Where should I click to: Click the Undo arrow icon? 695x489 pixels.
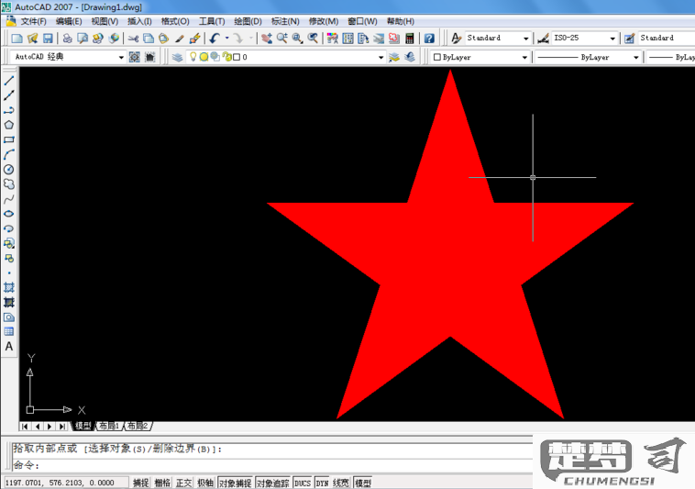pyautogui.click(x=215, y=39)
